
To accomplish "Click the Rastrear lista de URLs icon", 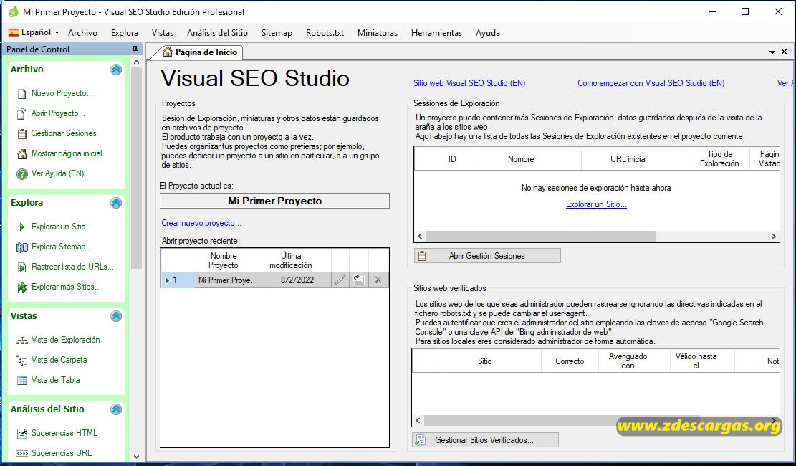I will tap(21, 267).
